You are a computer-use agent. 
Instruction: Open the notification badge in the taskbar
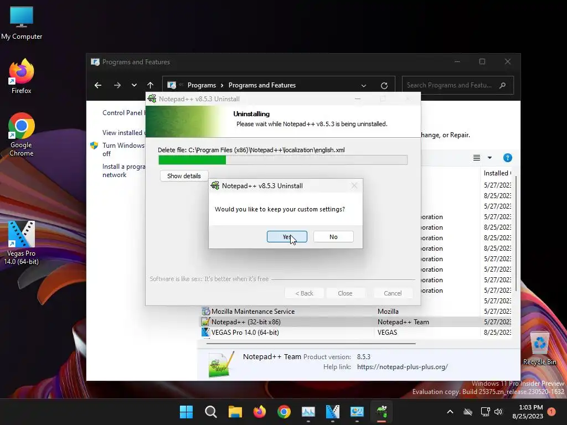pos(551,412)
